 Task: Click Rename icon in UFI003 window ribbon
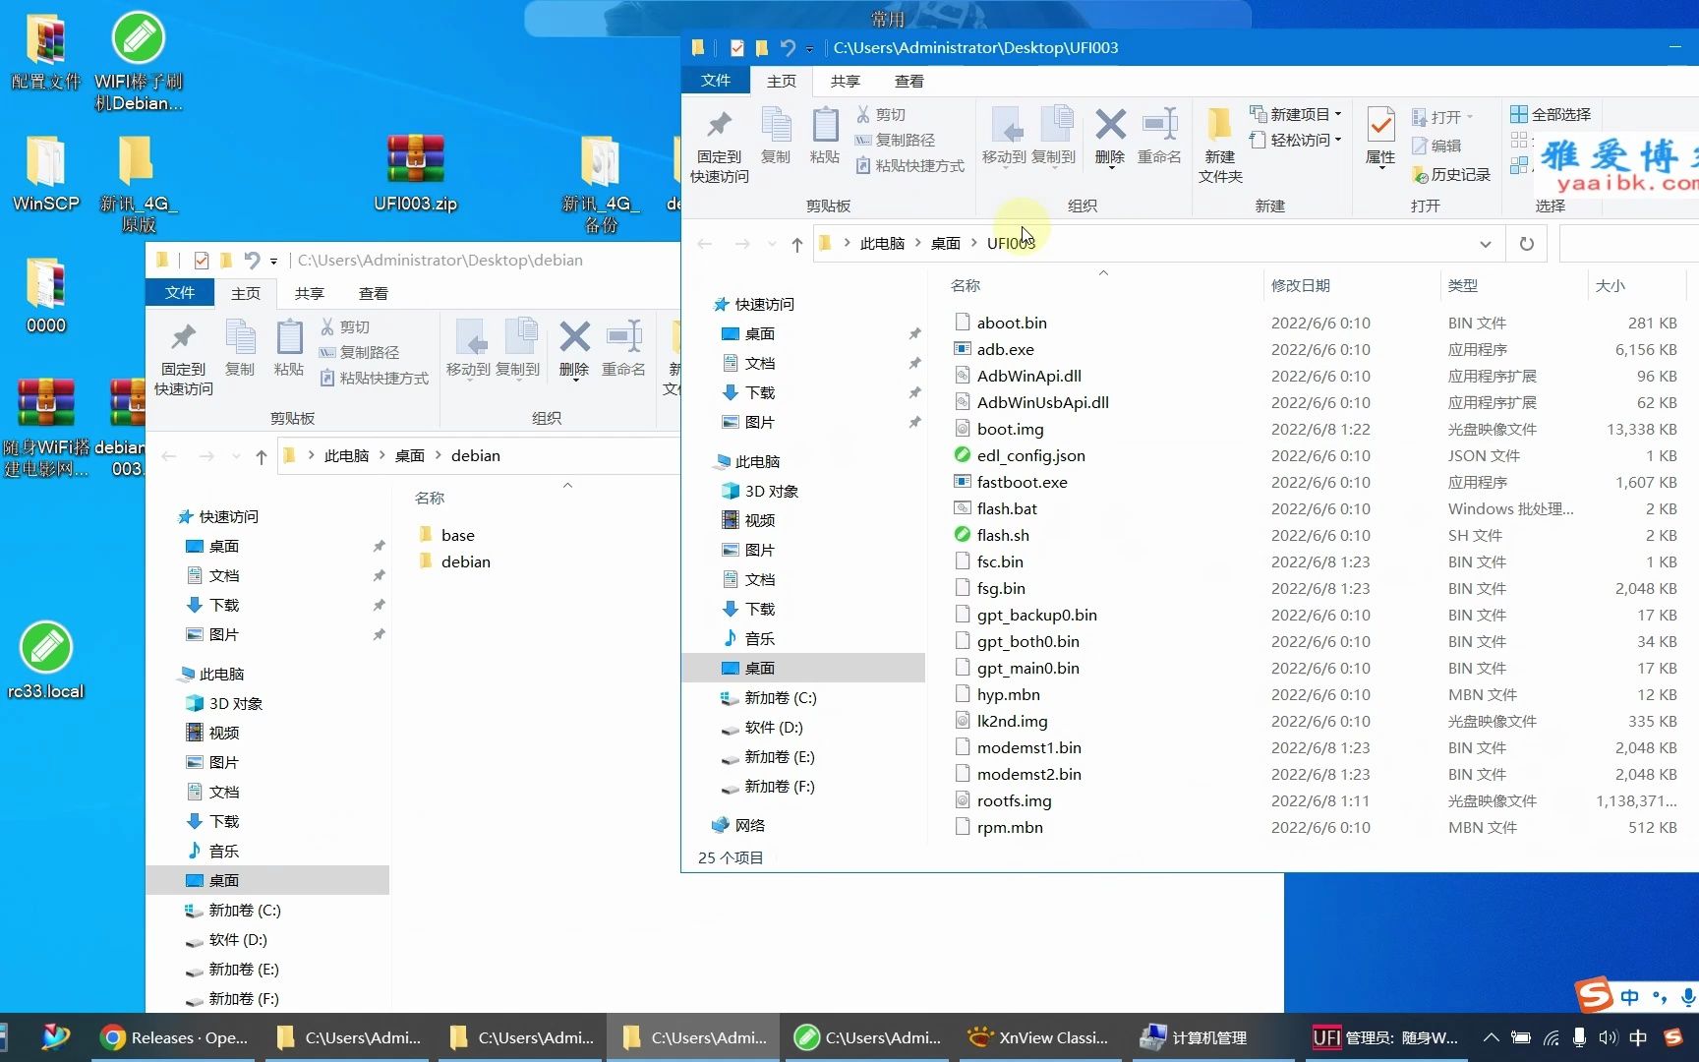click(1159, 138)
